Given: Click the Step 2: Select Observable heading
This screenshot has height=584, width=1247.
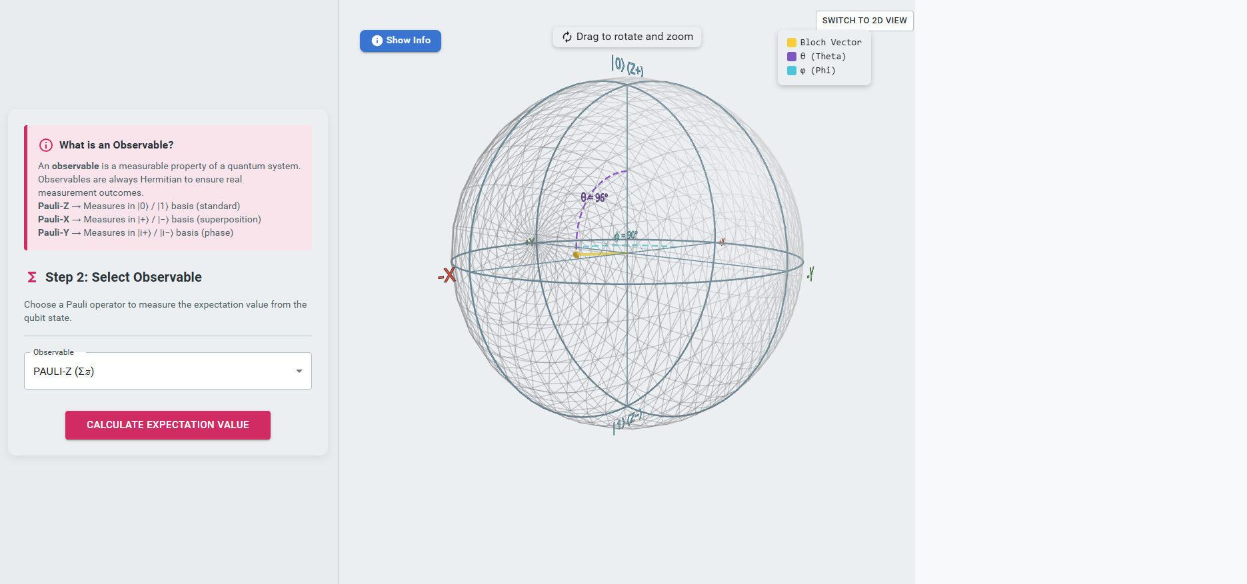Looking at the screenshot, I should 123,277.
